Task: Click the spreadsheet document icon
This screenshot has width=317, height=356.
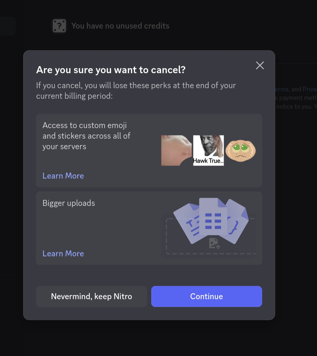Action: (x=213, y=219)
